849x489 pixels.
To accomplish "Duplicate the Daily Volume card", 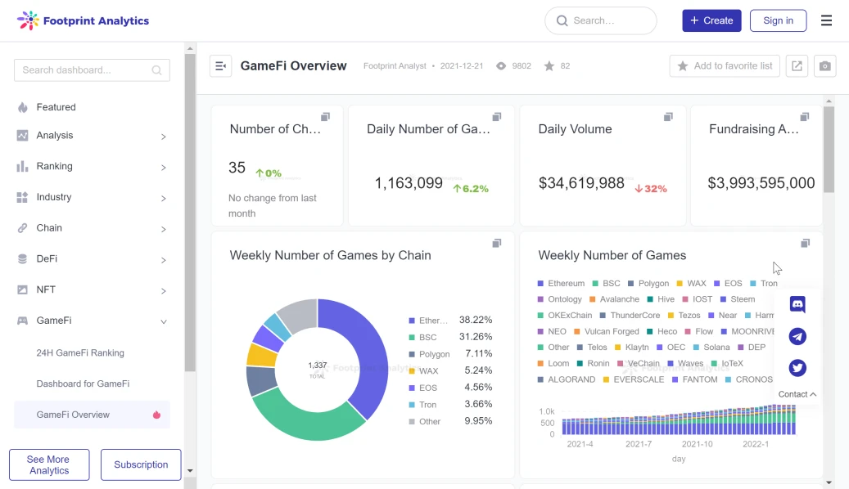I will pos(668,117).
